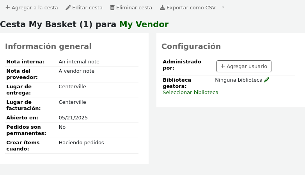305x175 pixels.
Task: Click Centerville next to Lugar de facturación
Action: [x=72, y=102]
